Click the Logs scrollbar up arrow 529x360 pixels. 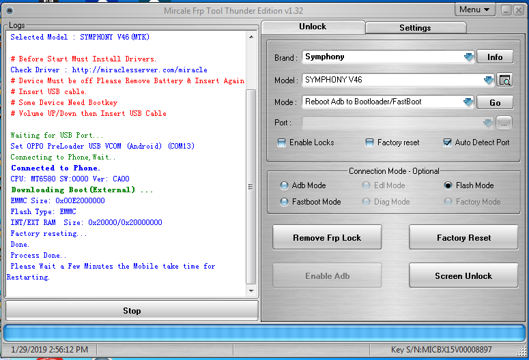pyautogui.click(x=251, y=37)
